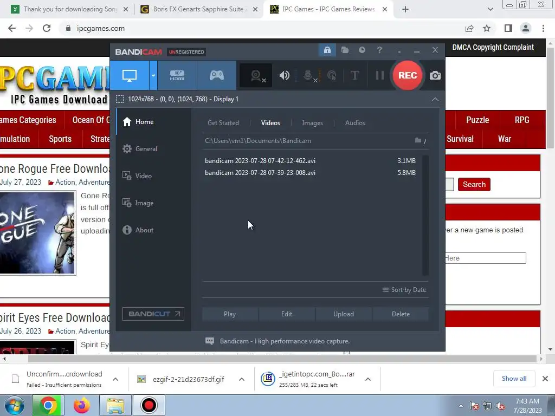555x416 pixels.
Task: Click Bandicam video list scrollbar
Action: [425, 215]
